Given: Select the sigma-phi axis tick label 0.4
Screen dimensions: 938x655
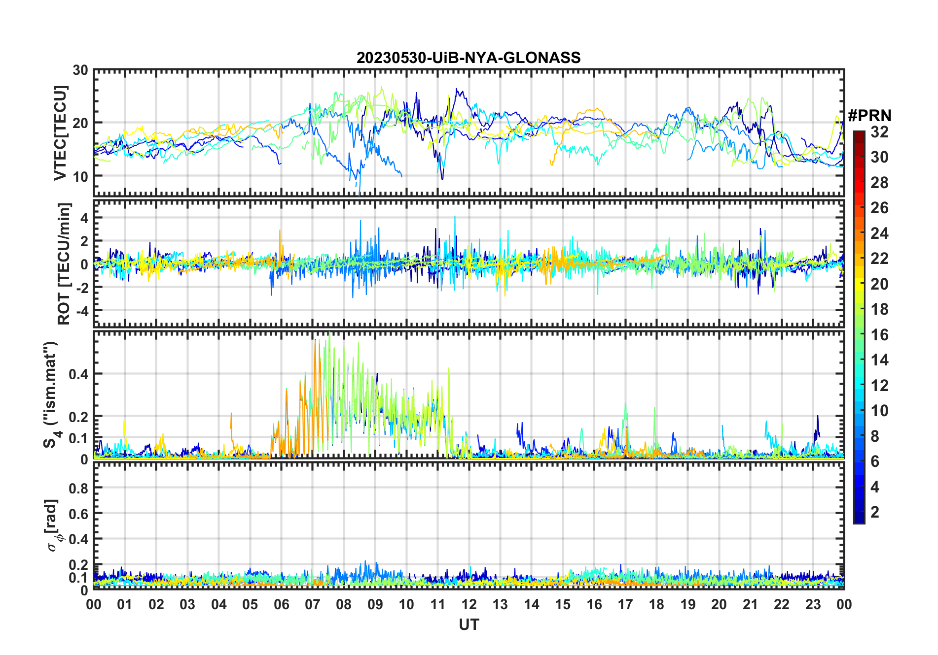Looking at the screenshot, I should (79, 539).
